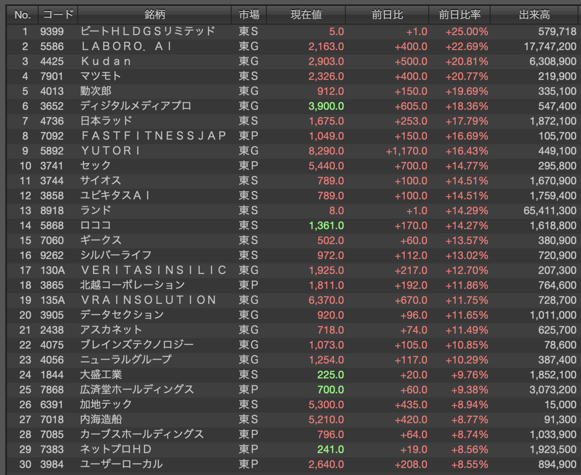
Task: Click the change value +1,170.0
Action: pos(407,151)
